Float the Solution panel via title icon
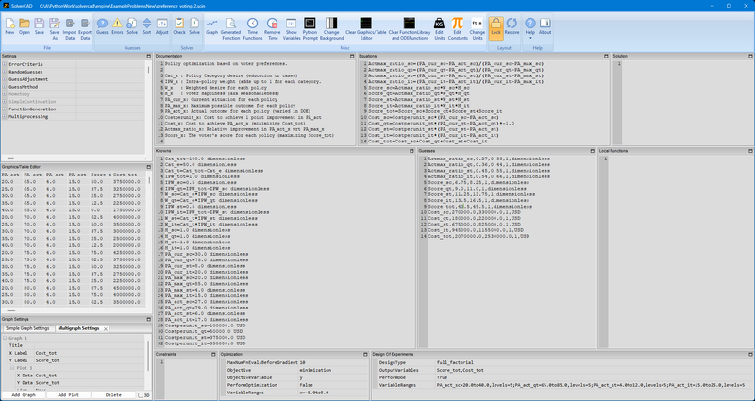 click(x=750, y=57)
